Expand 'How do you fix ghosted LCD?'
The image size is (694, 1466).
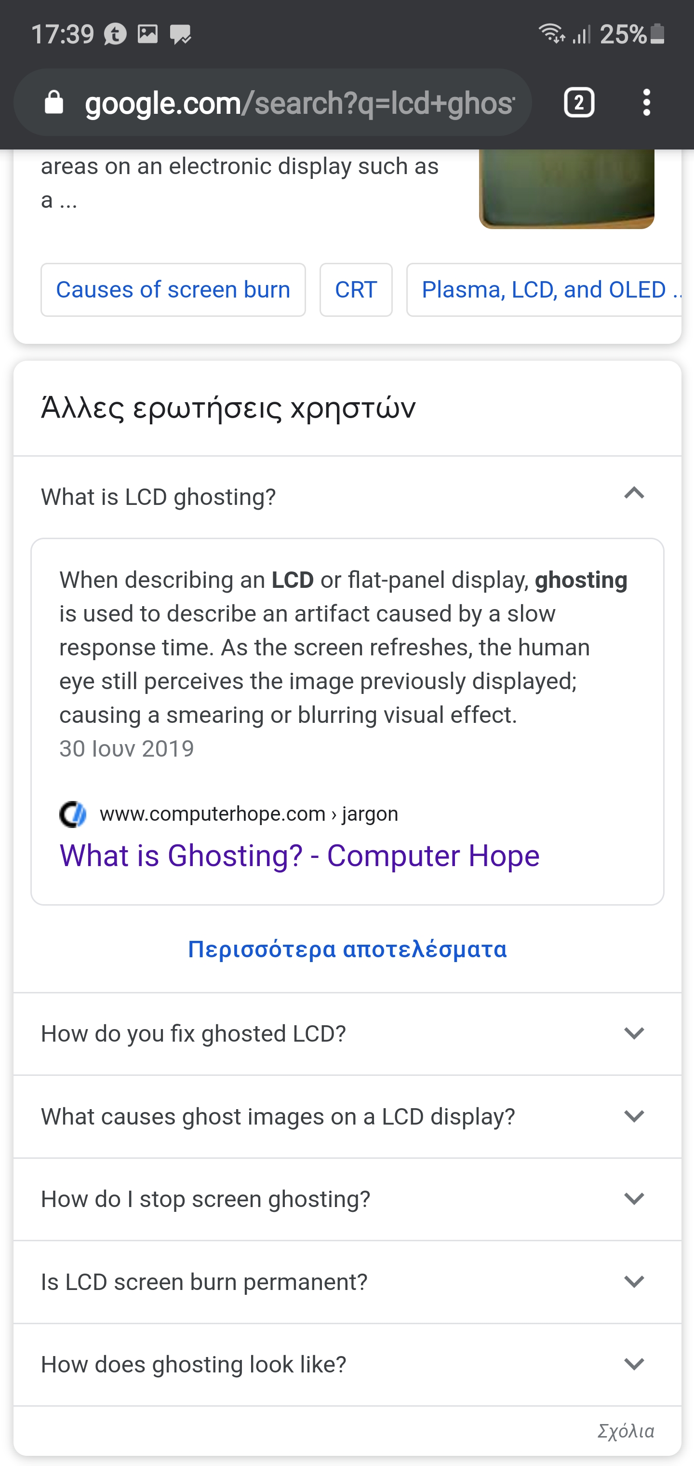tap(347, 1033)
